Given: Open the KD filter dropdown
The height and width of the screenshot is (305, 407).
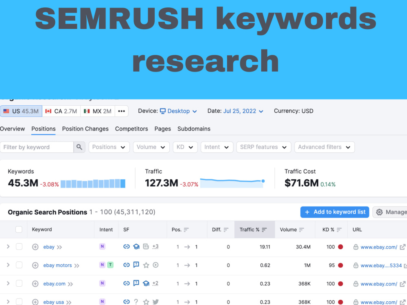Looking at the screenshot, I should (x=185, y=147).
